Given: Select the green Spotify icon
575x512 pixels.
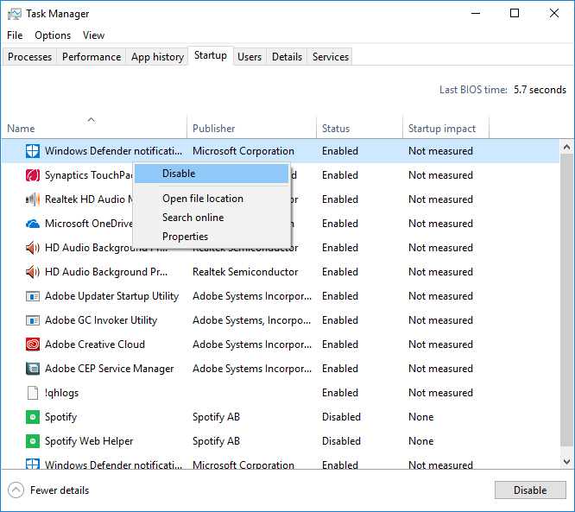Looking at the screenshot, I should pos(33,417).
